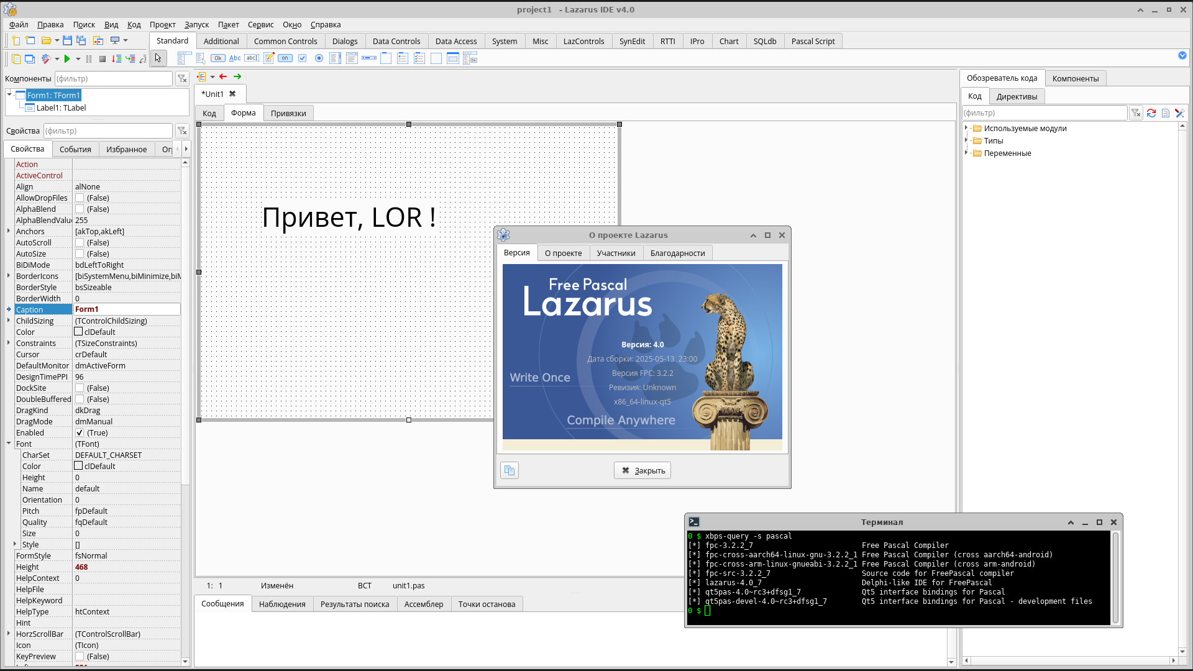
Task: Expand the Переменные folder in code explorer
Action: click(966, 153)
